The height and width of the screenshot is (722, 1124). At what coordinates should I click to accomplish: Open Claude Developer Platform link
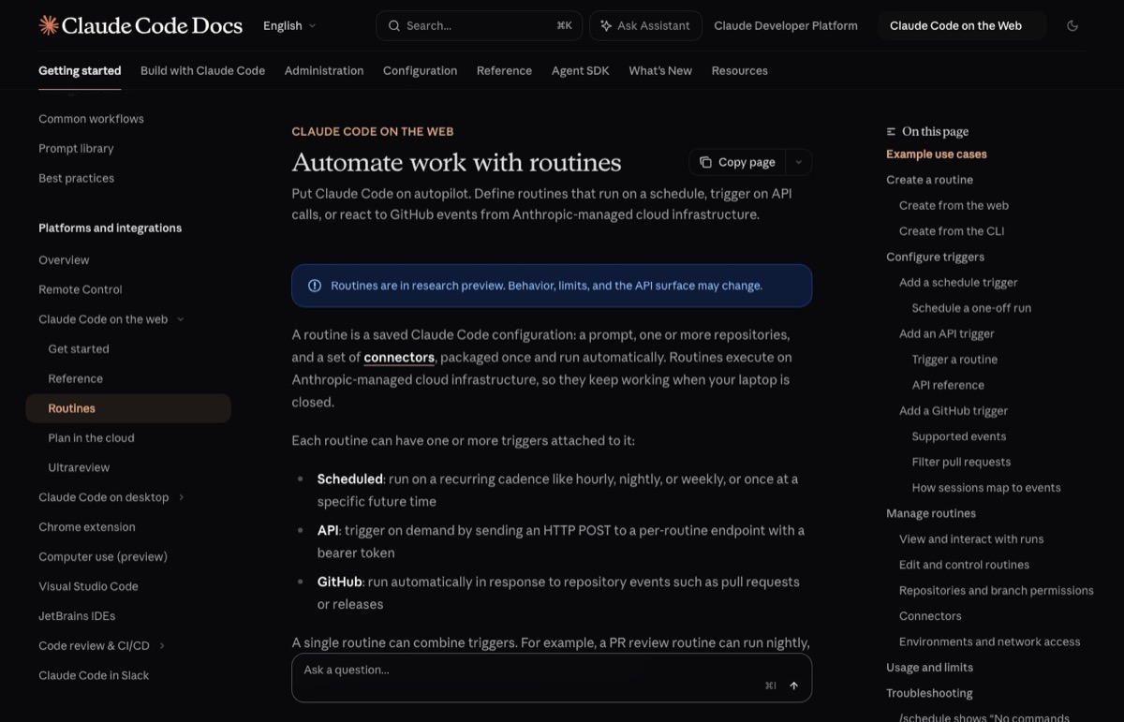tap(786, 26)
